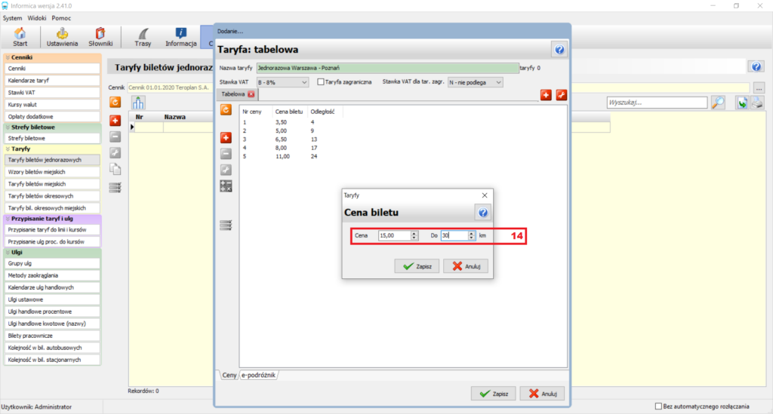Image resolution: width=773 pixels, height=414 pixels.
Task: Collapse the Ulgi sidebar group
Action: tap(8, 252)
